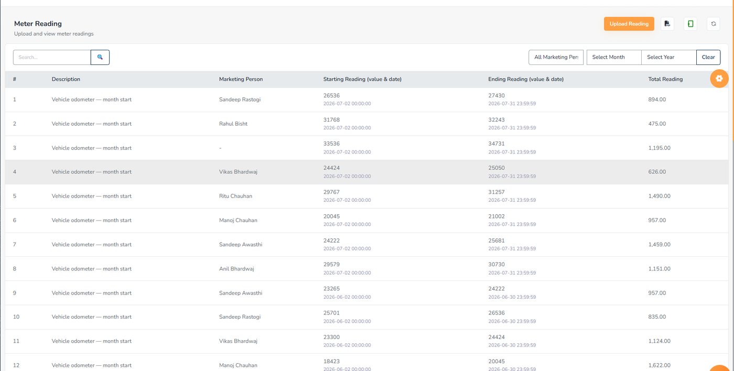The width and height of the screenshot is (734, 371).
Task: Clear the applied filters
Action: pyautogui.click(x=708, y=57)
